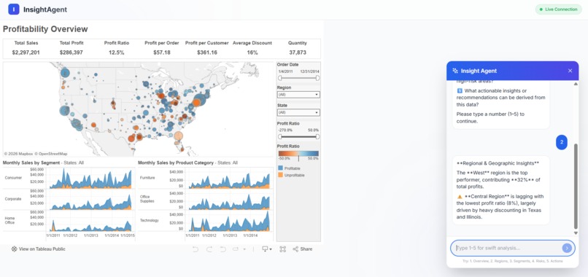
Task: Click the user message bubble '2'
Action: click(x=562, y=142)
